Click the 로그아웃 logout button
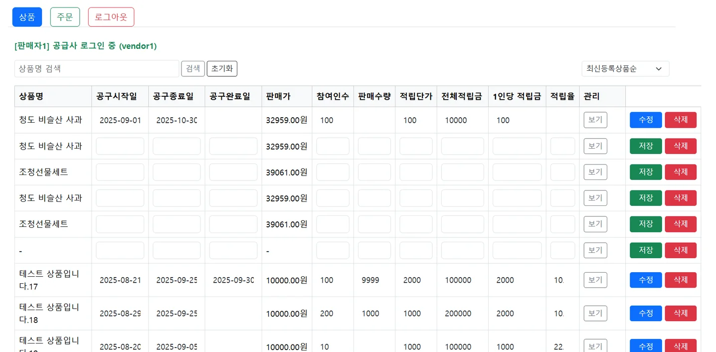 (x=111, y=16)
